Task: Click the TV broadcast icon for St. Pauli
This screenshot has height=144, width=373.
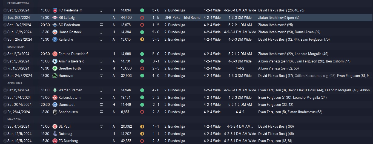Action: point(101,127)
